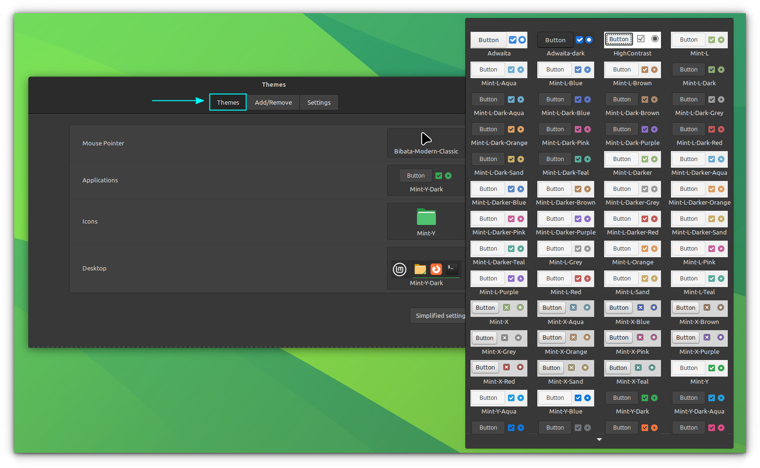Select the Mint-X-Red theme thumbnail
Screen dimensions: 760x468
point(498,368)
